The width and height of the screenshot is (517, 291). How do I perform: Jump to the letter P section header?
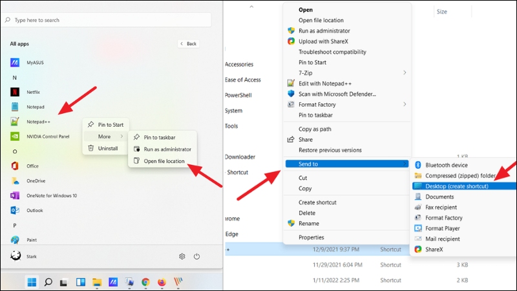click(14, 225)
